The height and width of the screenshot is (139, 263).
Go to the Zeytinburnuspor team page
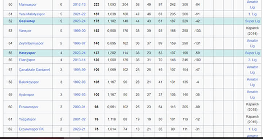coord(31,43)
